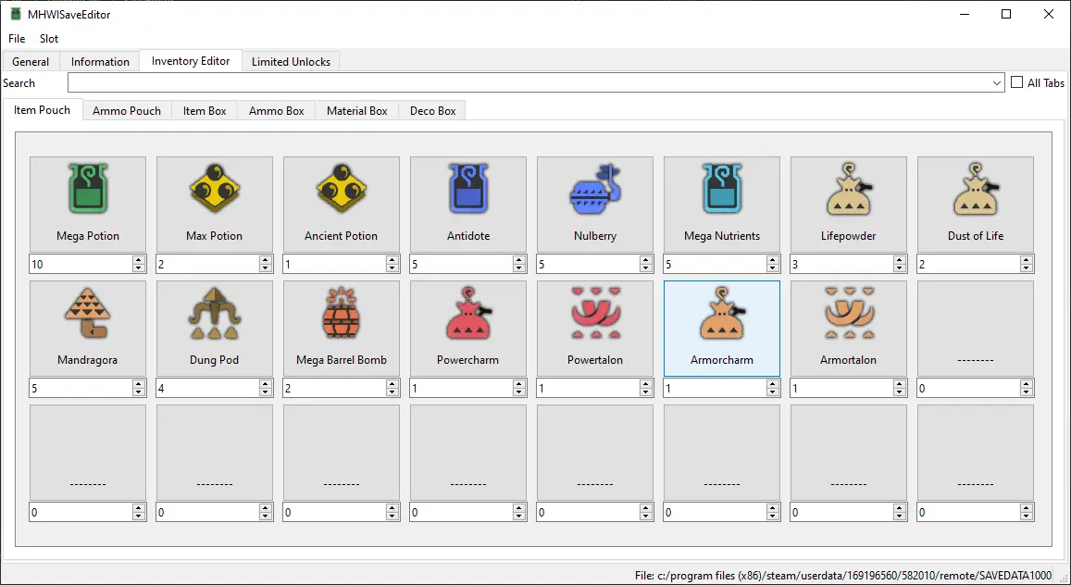Select the Ancient Potion item icon
Image resolution: width=1071 pixels, height=585 pixels.
(x=342, y=188)
